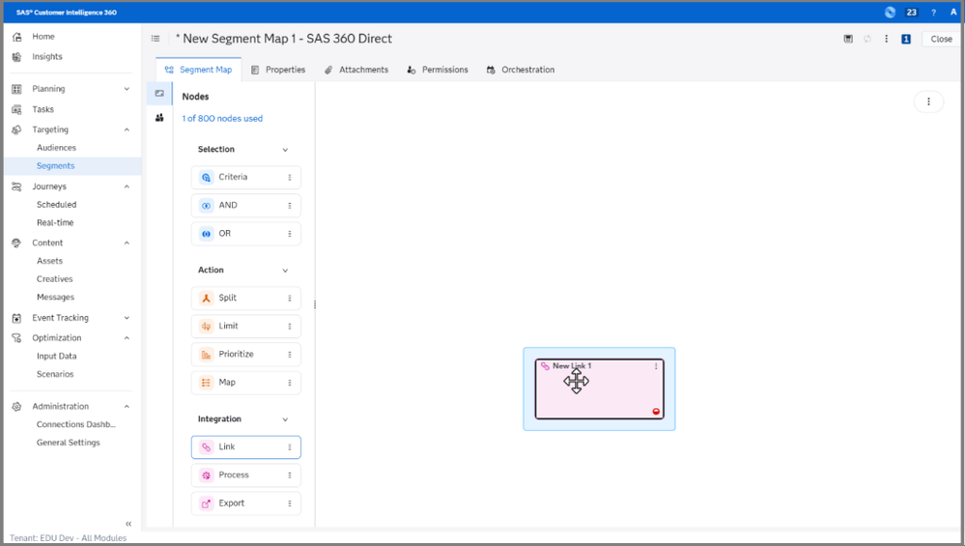Open Assets under Content
The image size is (965, 546).
coord(49,261)
